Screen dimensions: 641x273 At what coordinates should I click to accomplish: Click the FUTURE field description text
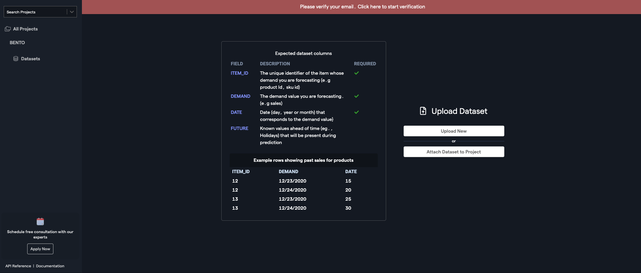pyautogui.click(x=298, y=135)
